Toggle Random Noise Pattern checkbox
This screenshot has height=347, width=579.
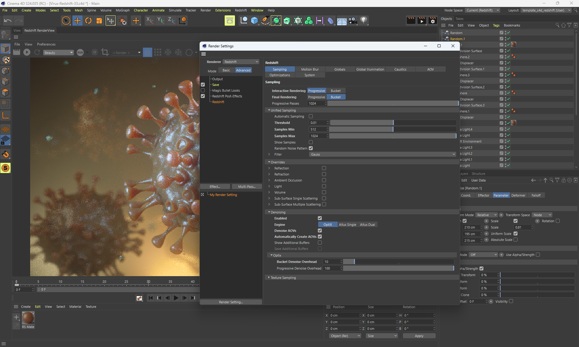tap(311, 148)
